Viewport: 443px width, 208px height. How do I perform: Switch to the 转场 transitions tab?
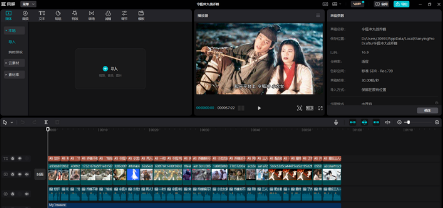pos(91,15)
